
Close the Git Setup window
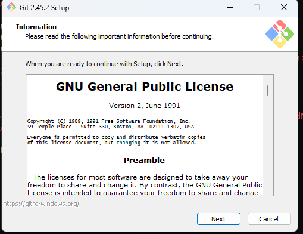(284, 8)
